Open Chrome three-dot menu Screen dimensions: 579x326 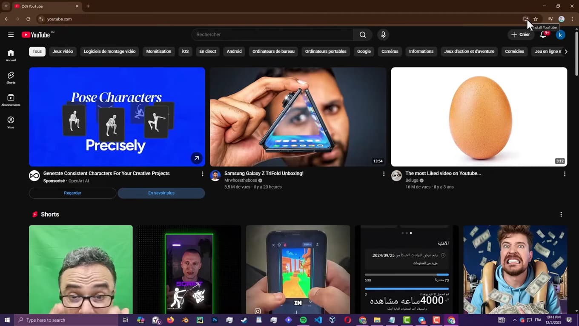tap(572, 19)
